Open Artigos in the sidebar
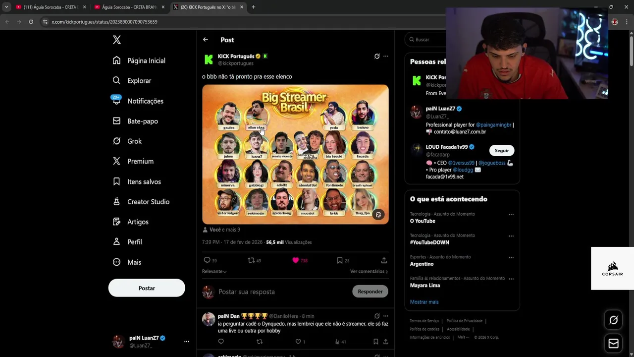 point(131,222)
